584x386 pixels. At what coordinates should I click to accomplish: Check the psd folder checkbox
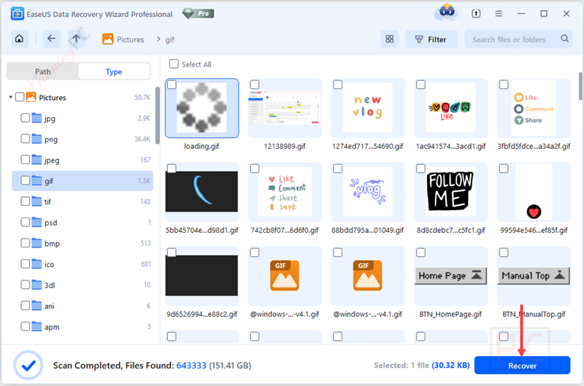point(26,223)
